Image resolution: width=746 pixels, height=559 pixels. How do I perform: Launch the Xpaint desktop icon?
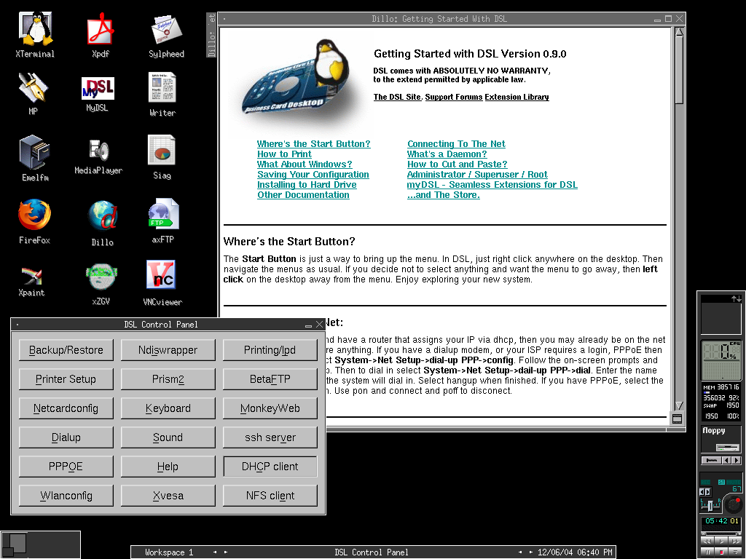click(x=31, y=282)
